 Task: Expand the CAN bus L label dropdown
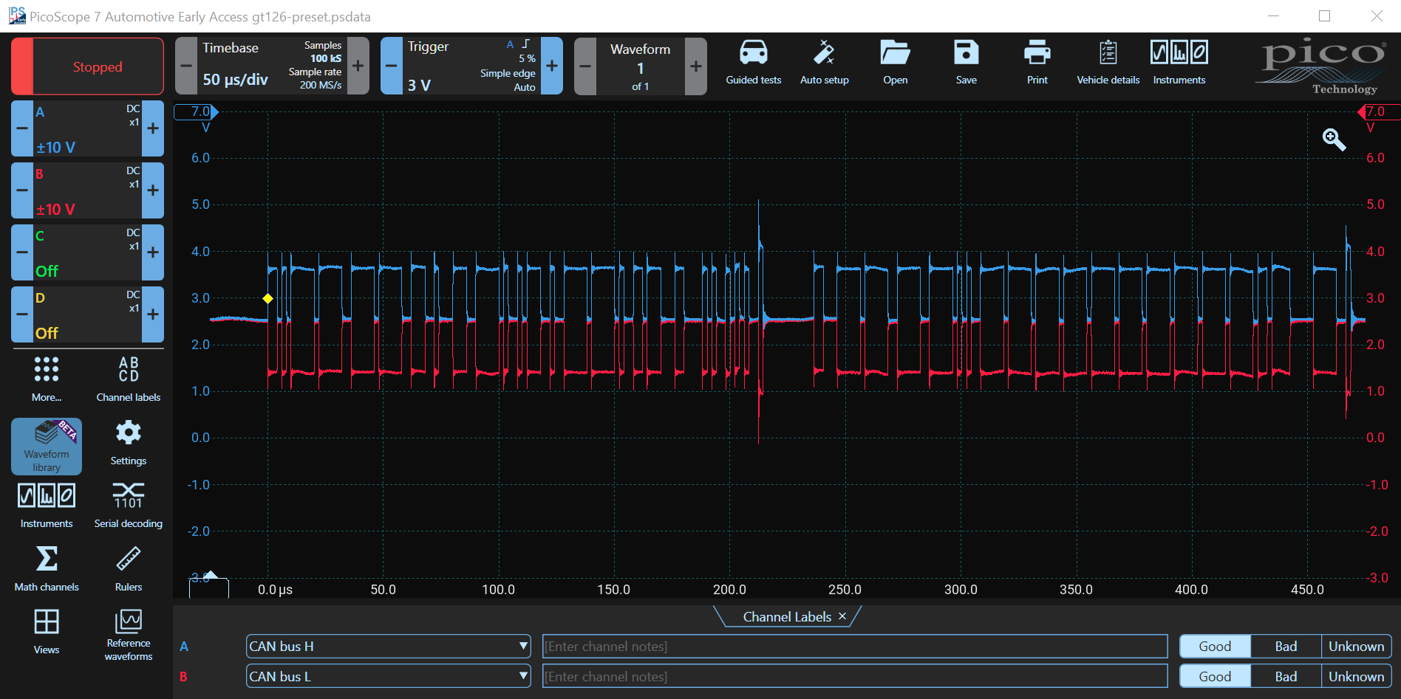pyautogui.click(x=523, y=677)
